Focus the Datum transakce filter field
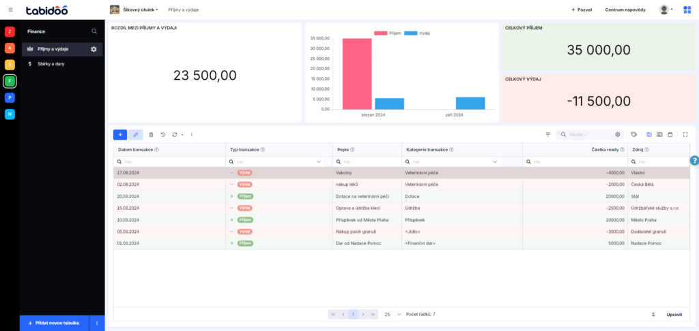 [x=169, y=162]
